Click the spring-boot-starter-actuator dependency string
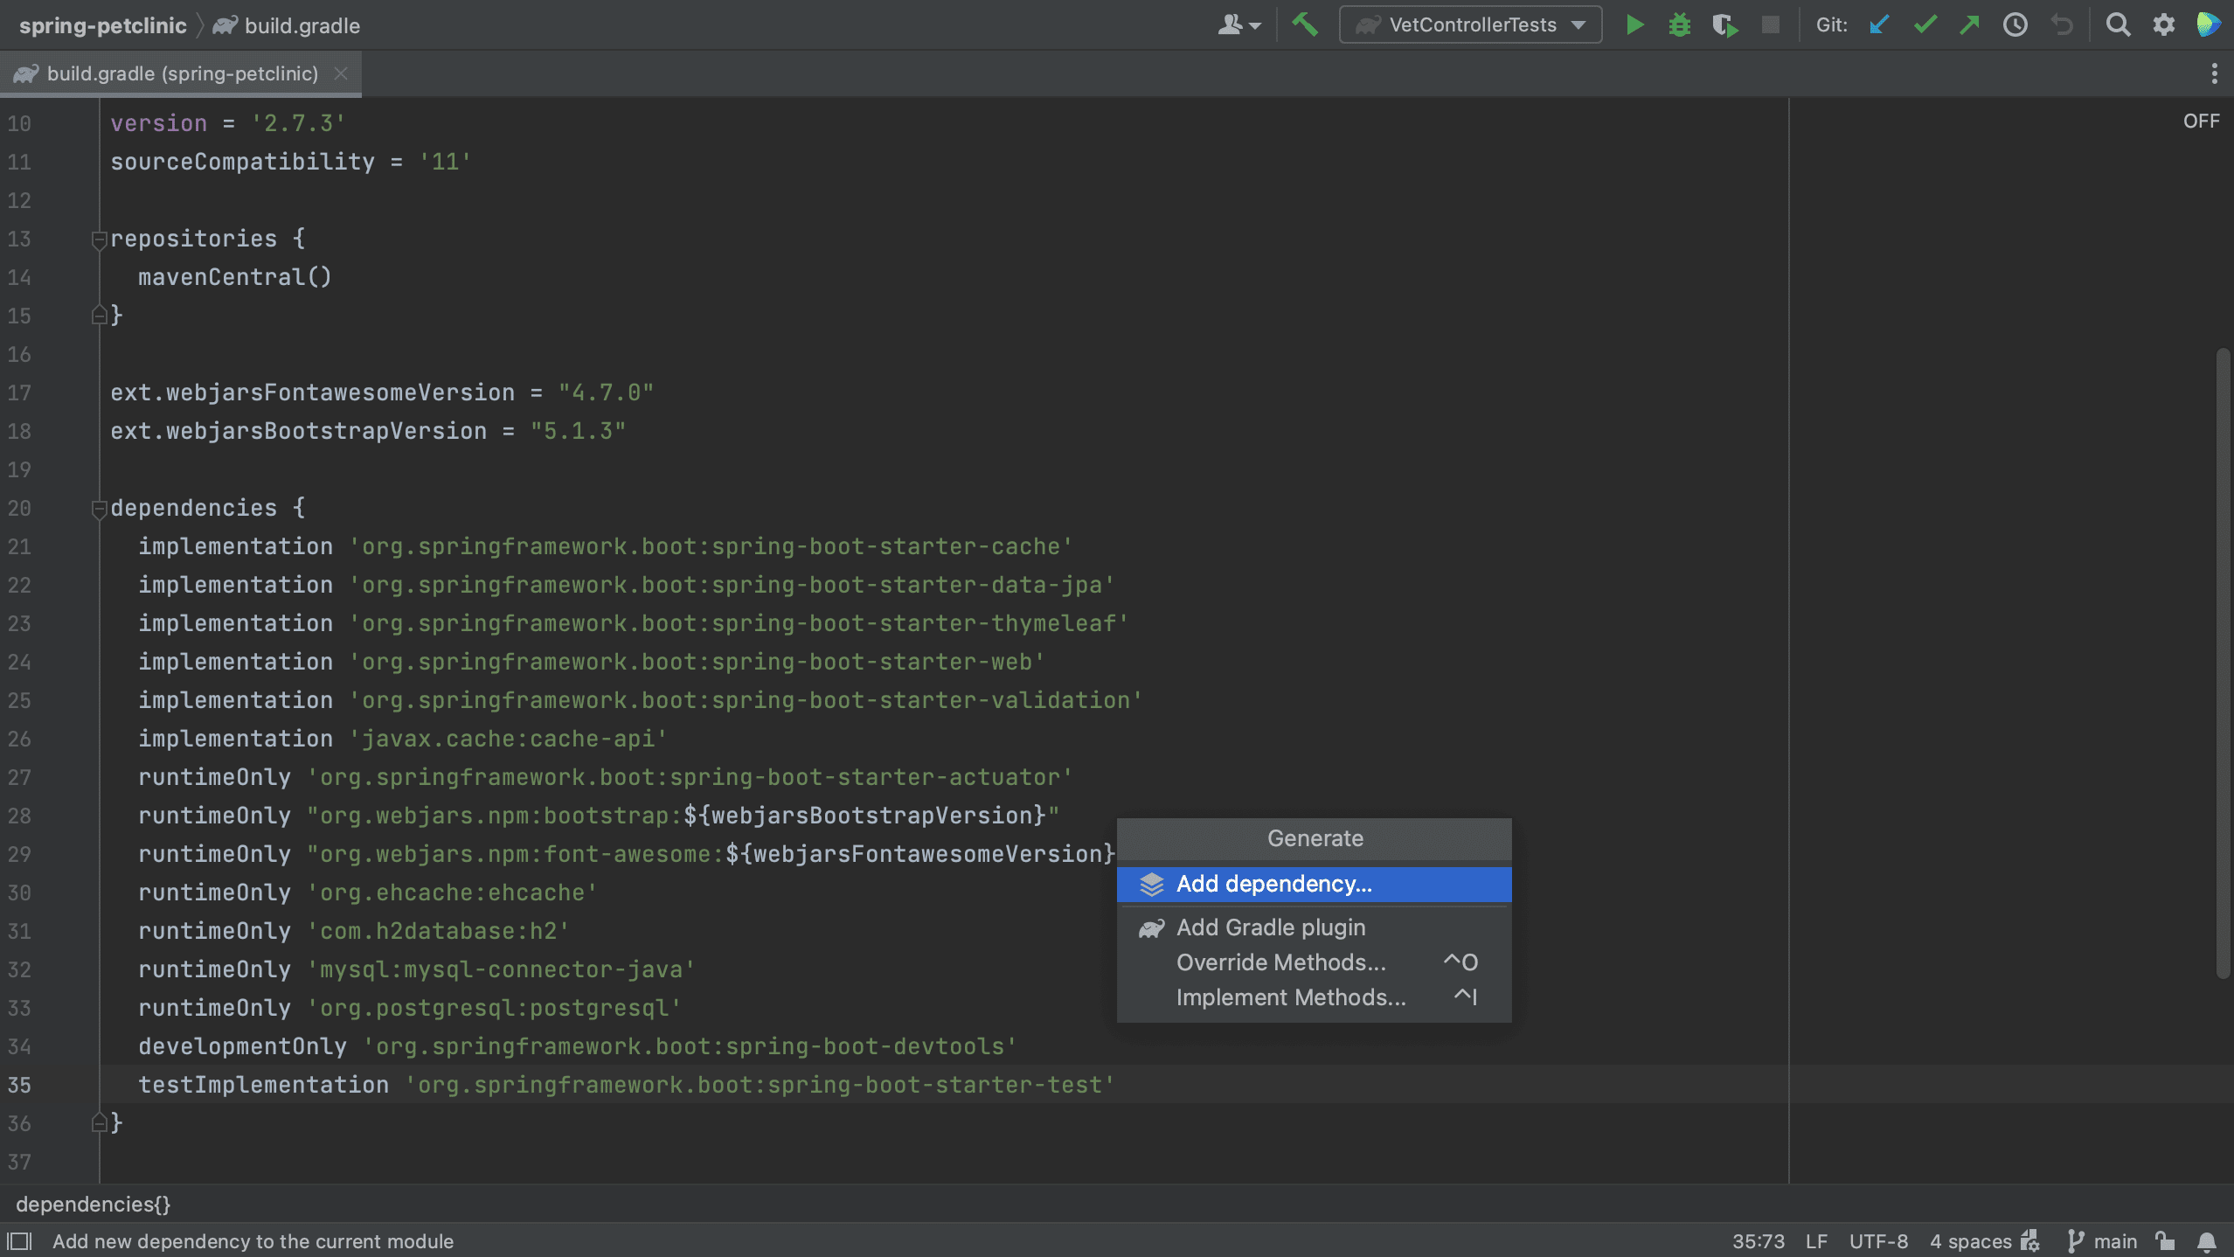Image resolution: width=2234 pixels, height=1257 pixels. click(x=690, y=777)
